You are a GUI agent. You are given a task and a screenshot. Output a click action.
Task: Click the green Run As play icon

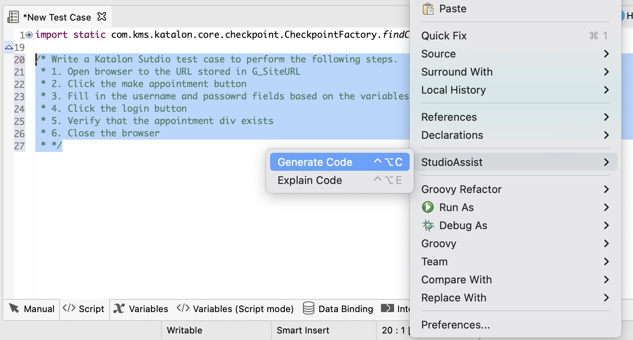(428, 207)
